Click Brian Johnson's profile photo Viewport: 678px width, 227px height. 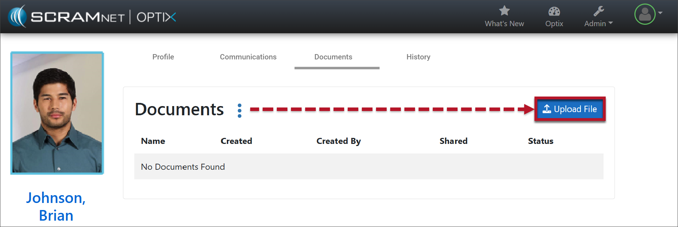[57, 113]
